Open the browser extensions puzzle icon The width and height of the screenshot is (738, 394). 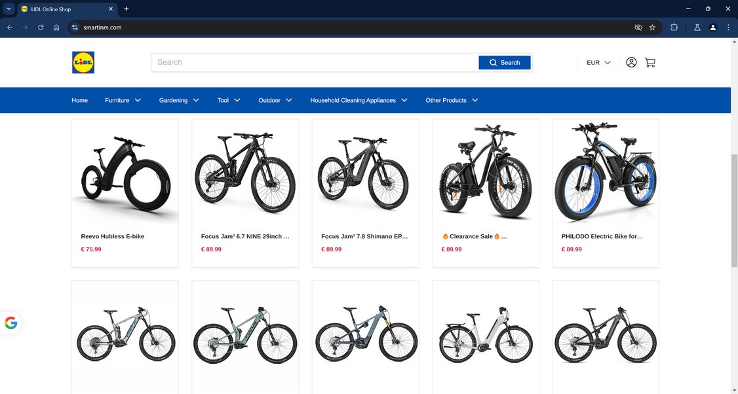point(674,27)
